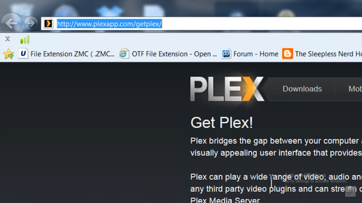This screenshot has height=203, width=362.
Task: Select the Downloads navigation tab
Action: [x=302, y=89]
